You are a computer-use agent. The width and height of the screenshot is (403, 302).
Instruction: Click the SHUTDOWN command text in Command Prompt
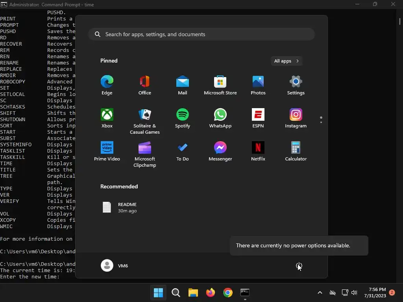[x=13, y=120]
